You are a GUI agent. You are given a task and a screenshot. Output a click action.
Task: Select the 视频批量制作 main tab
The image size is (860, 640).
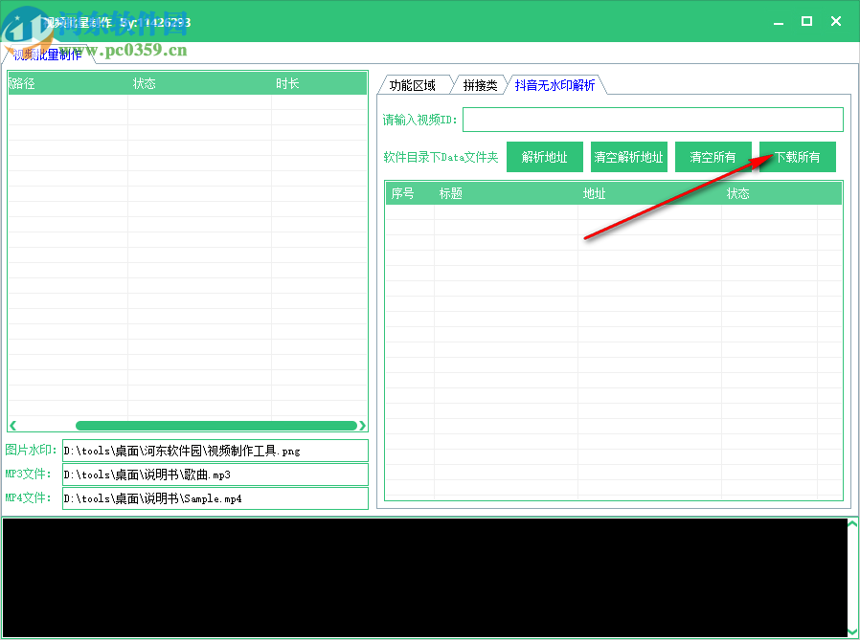pos(48,55)
